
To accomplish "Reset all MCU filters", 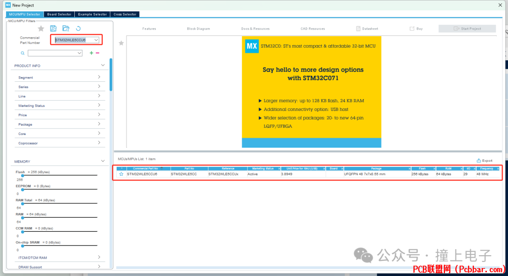I will (x=78, y=29).
